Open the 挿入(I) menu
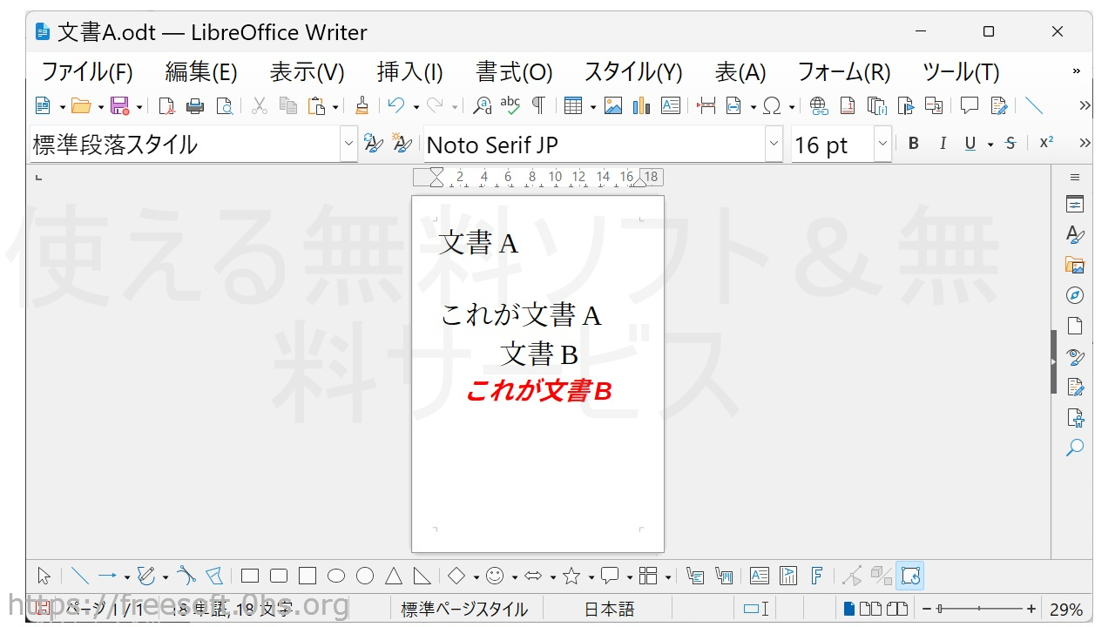Viewport: 1115px width, 627px height. [409, 71]
